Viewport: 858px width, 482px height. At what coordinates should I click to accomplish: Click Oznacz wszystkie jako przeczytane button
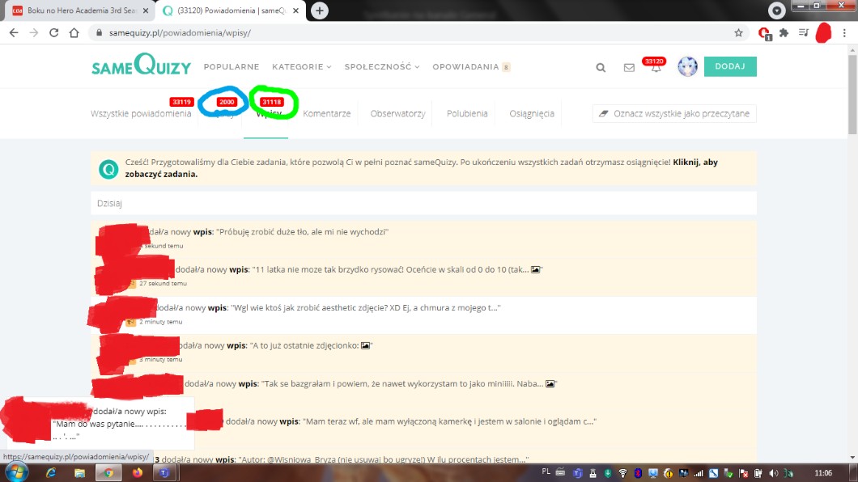[674, 114]
